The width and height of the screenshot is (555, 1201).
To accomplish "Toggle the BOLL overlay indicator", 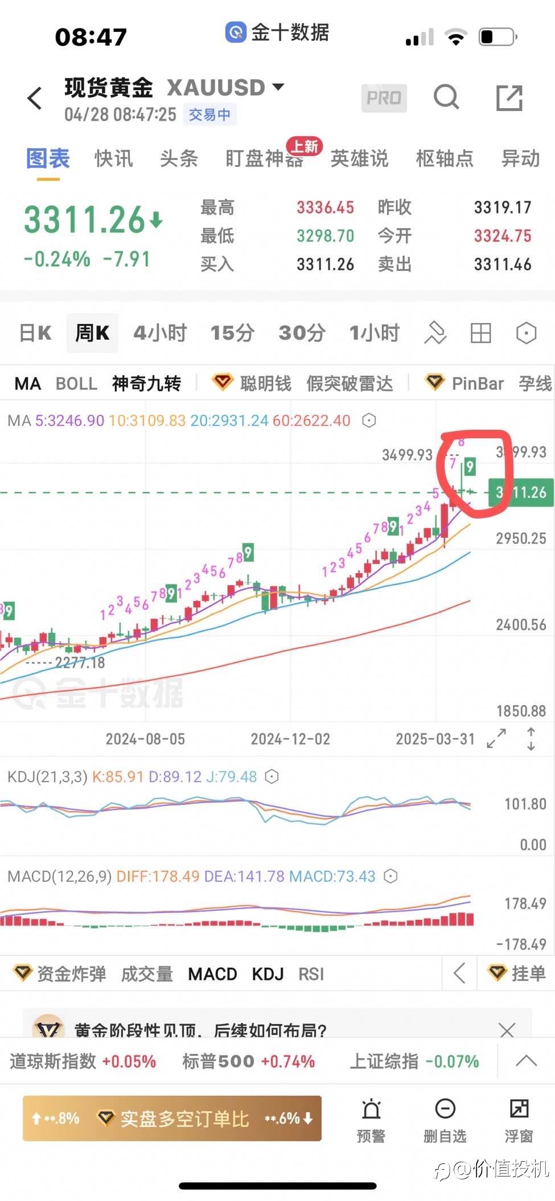I will click(x=76, y=384).
